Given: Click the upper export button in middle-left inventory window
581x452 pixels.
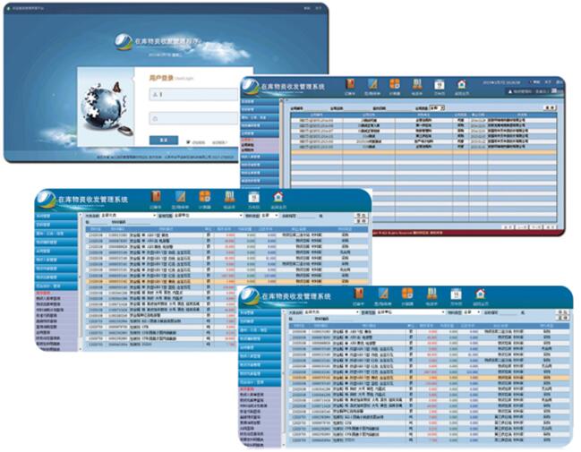Looking at the screenshot, I should [362, 215].
